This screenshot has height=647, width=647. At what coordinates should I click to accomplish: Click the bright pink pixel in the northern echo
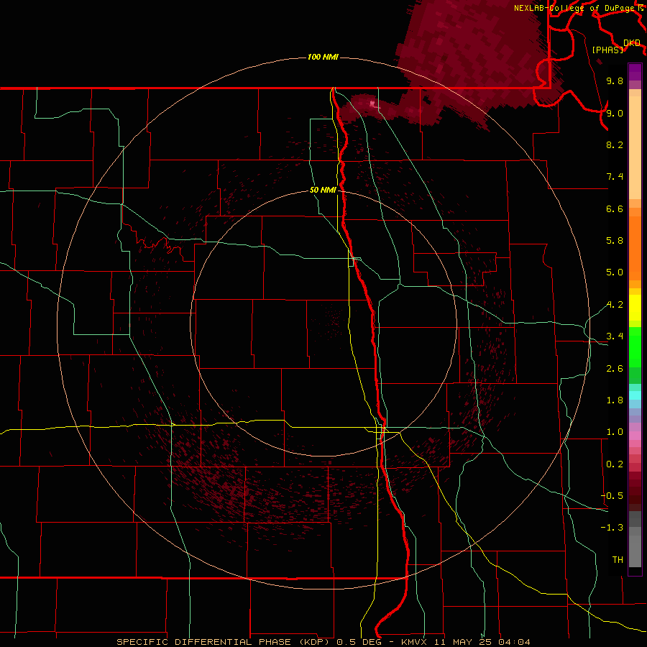373,104
